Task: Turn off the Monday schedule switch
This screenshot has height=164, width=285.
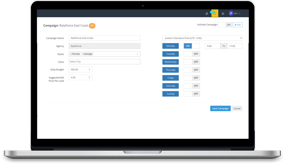Action: coord(192,46)
